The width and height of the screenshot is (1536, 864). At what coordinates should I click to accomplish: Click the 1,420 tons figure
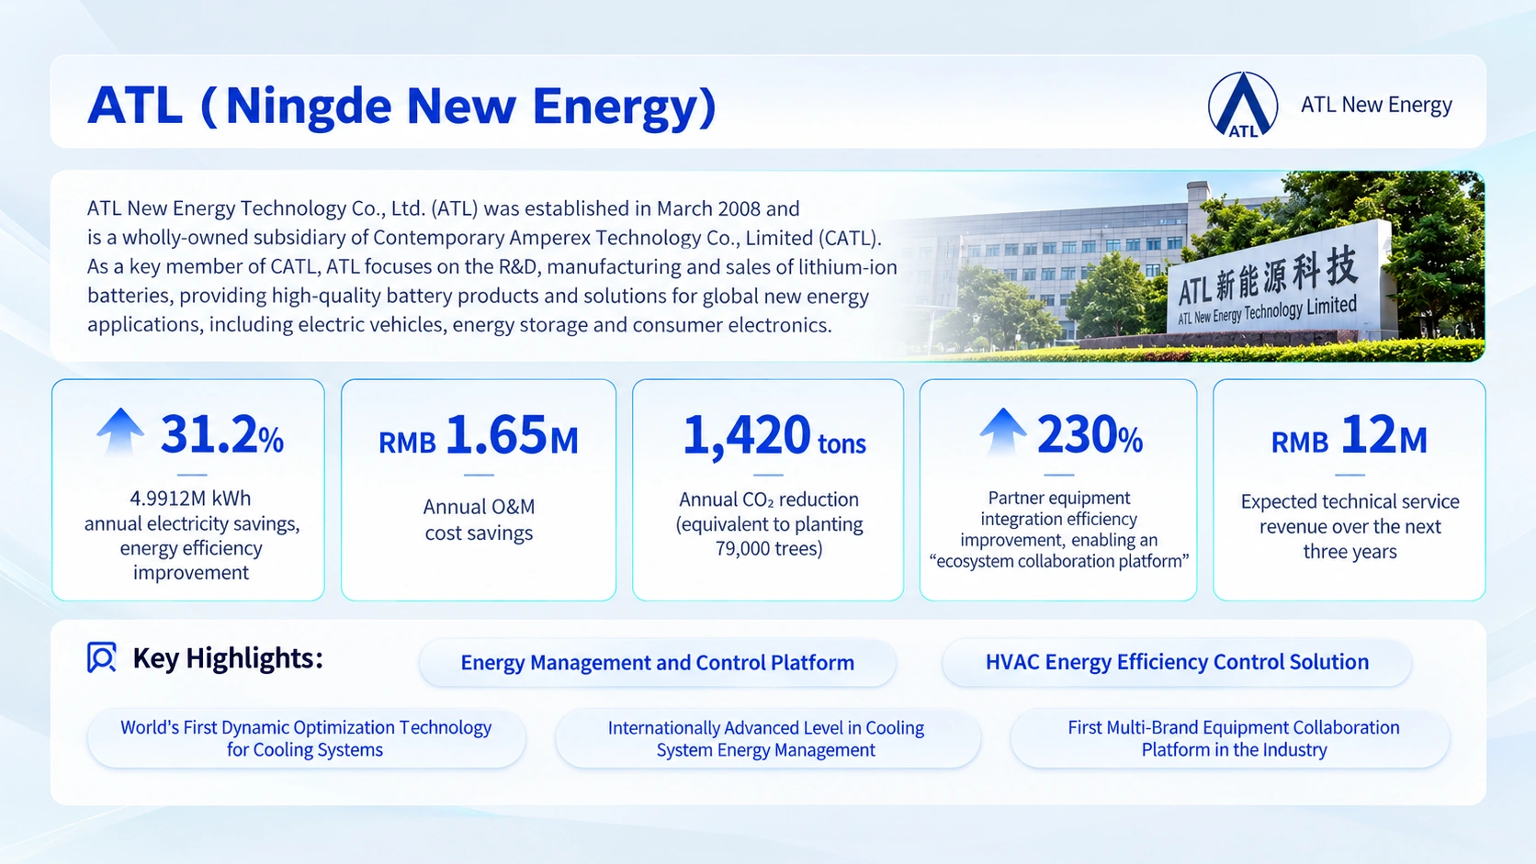tap(774, 435)
